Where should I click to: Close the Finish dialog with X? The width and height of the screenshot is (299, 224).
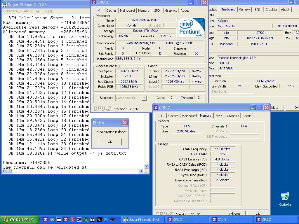coord(125,123)
